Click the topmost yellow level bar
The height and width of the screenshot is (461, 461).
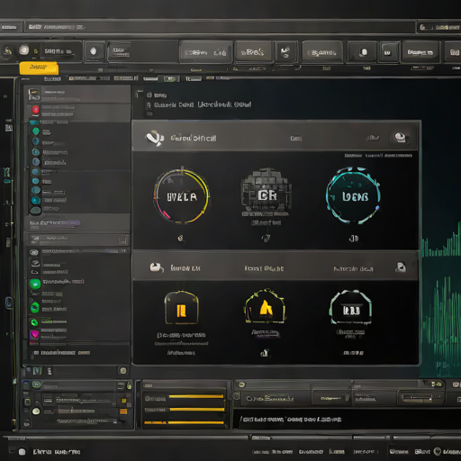click(196, 396)
